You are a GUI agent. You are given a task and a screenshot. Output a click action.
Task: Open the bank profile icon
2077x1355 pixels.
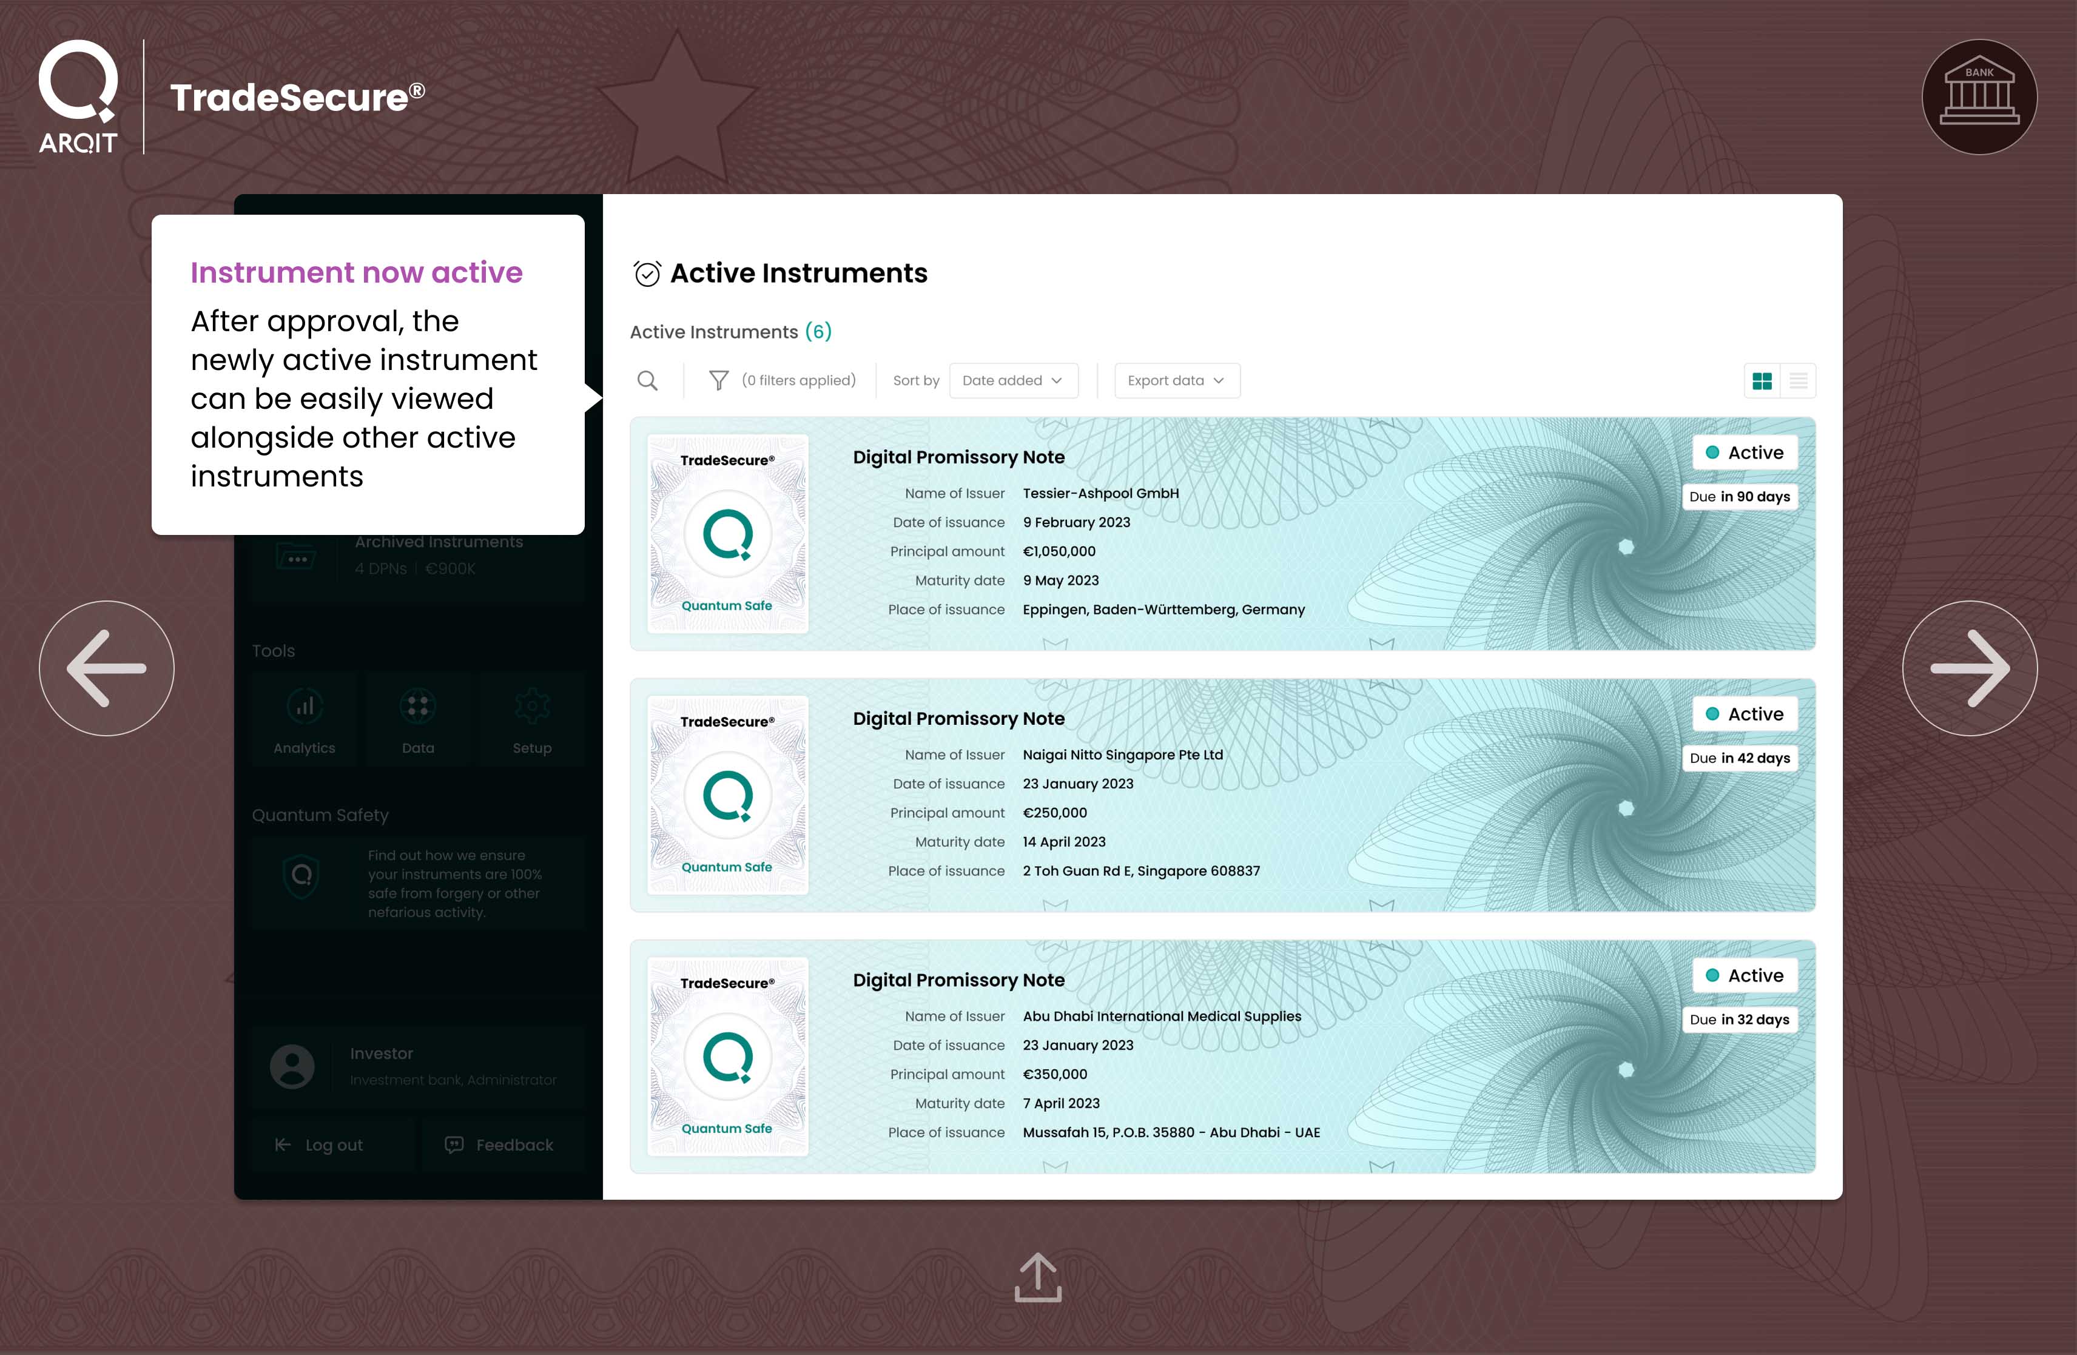[x=1978, y=97]
